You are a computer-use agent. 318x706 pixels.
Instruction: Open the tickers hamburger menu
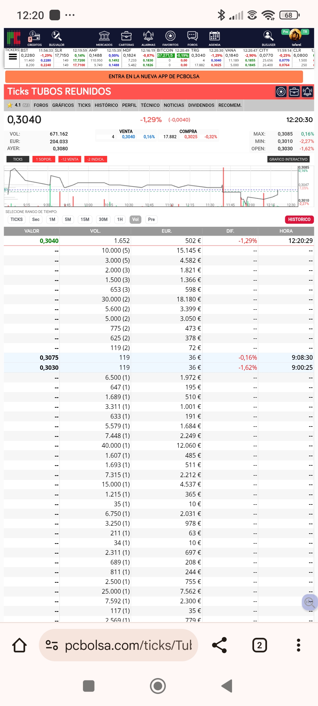[13, 57]
